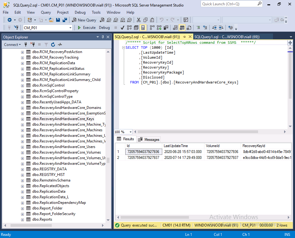This screenshot has width=295, height=238.
Task: Open the Connect dropdown in Object Explorer
Action: [x=12, y=45]
